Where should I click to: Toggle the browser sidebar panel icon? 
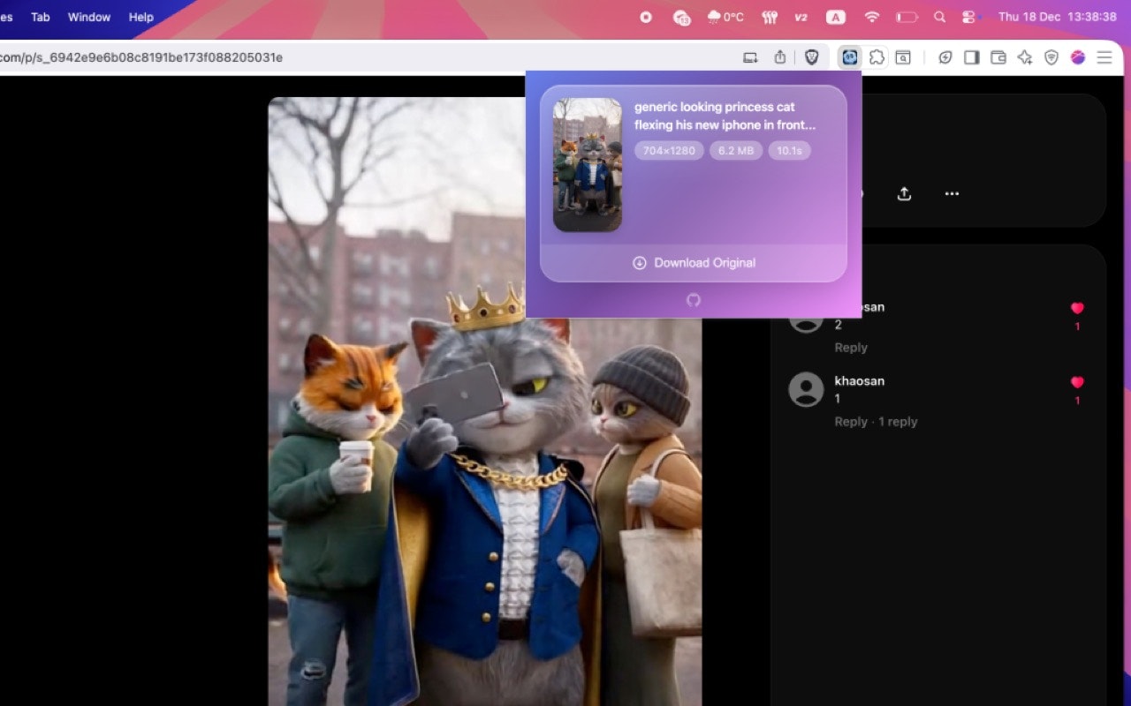972,57
